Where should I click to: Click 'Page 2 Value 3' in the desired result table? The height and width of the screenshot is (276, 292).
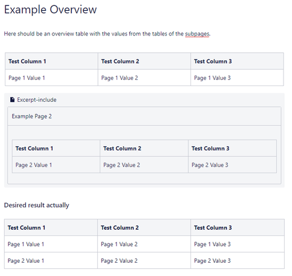237,260
